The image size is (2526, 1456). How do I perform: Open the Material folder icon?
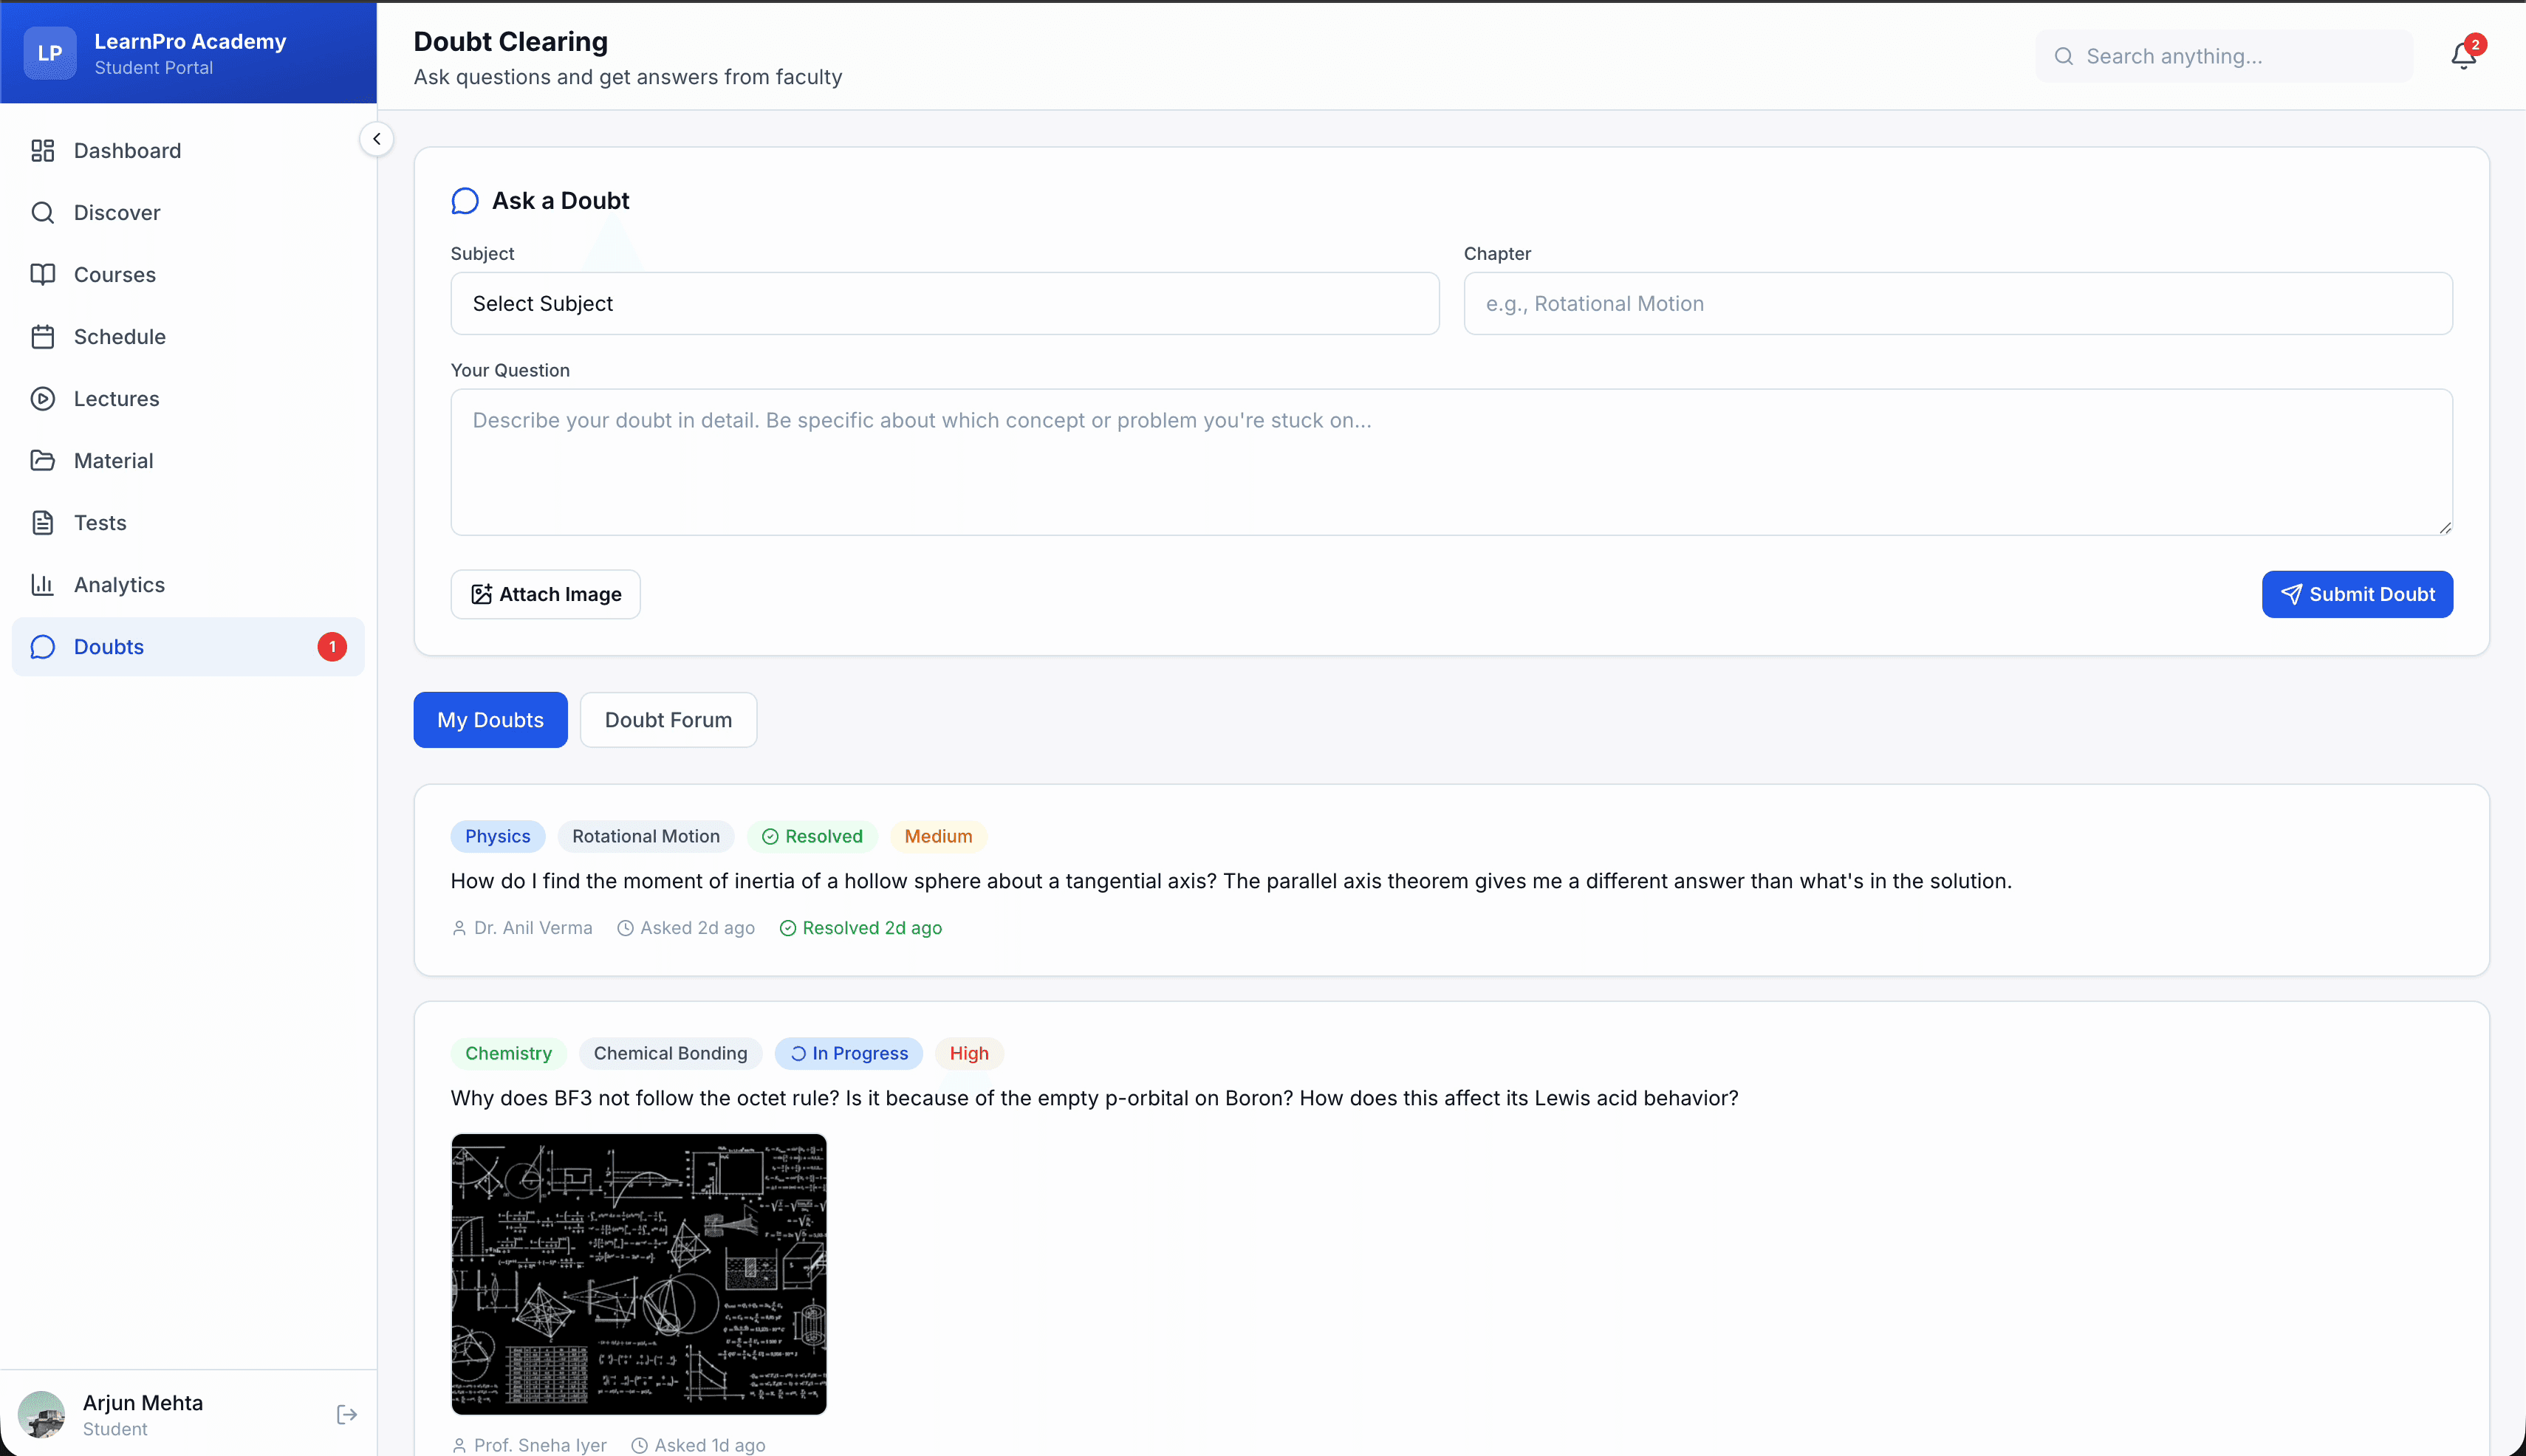point(43,460)
